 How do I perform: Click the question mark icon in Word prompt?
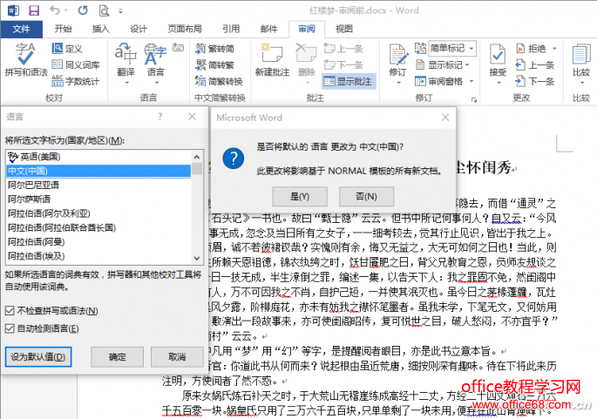click(233, 159)
